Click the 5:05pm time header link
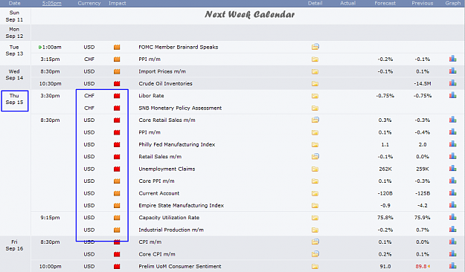Screen dimensions: 465x272 pyautogui.click(x=51, y=3)
